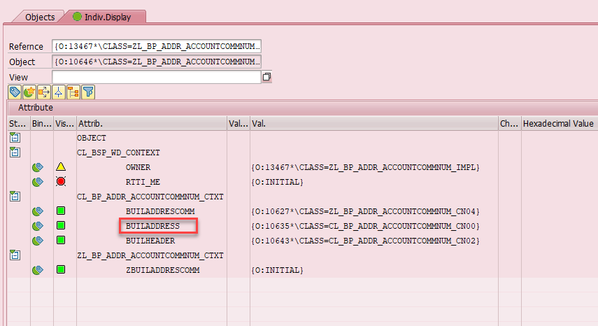Screen dimensions: 598x326
Task: Open value help beside View field
Action: coord(266,77)
